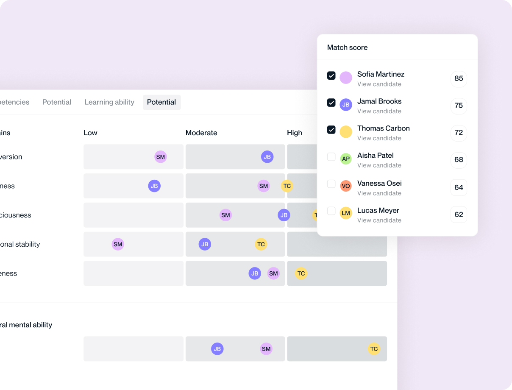Click SM marker in the onal stability row

click(x=118, y=244)
